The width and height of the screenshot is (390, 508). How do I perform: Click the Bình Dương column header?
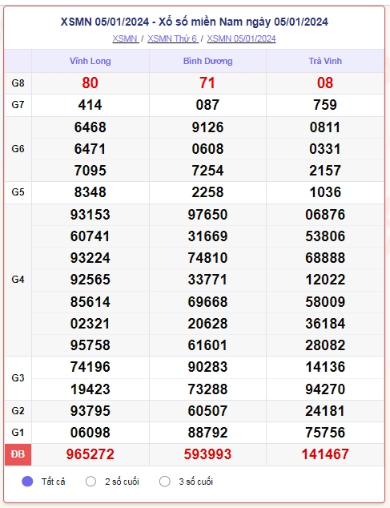[x=207, y=61]
